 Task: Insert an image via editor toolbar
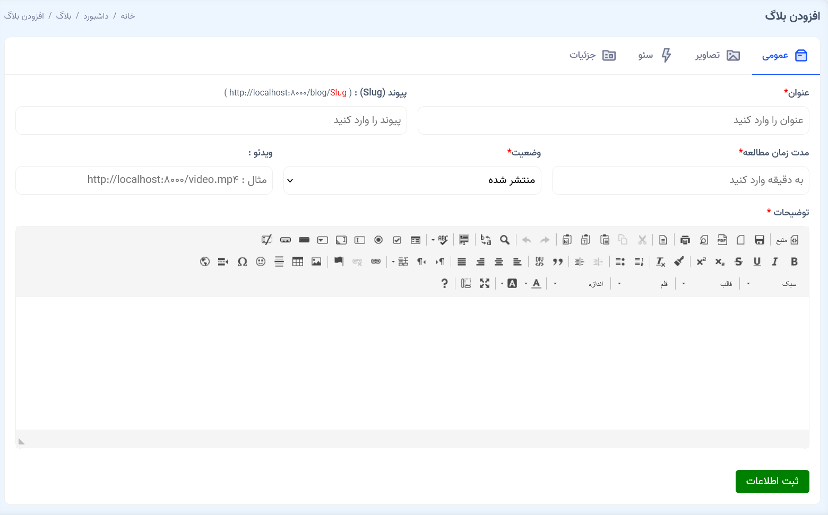tap(316, 261)
